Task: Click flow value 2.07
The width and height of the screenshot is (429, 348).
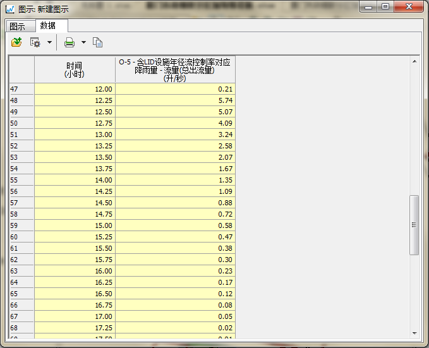Action: [x=175, y=157]
